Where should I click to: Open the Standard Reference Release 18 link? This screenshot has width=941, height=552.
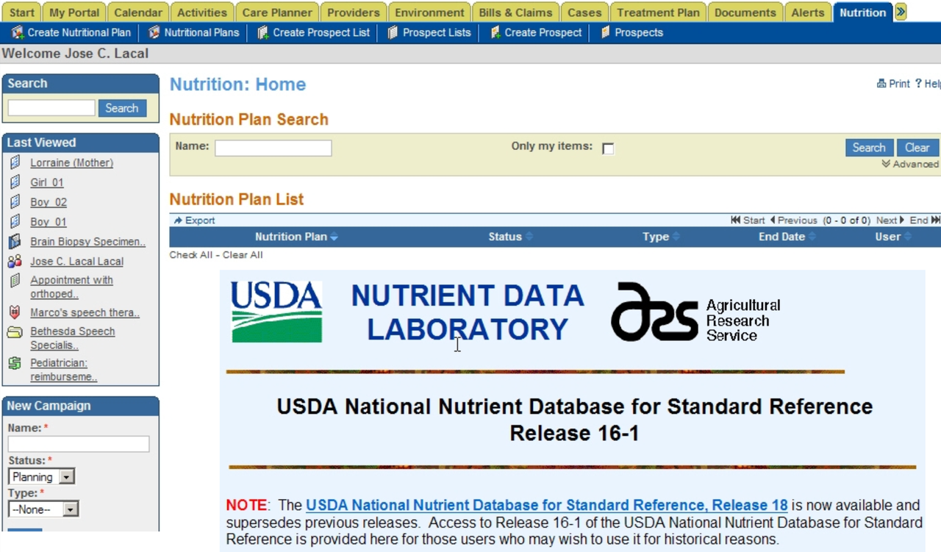point(546,505)
